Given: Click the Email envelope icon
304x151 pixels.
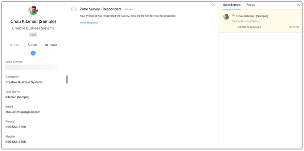Looking at the screenshot, I should 47,45.
